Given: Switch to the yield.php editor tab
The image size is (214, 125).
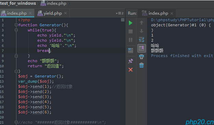Looking at the screenshot, I should coord(53,13).
